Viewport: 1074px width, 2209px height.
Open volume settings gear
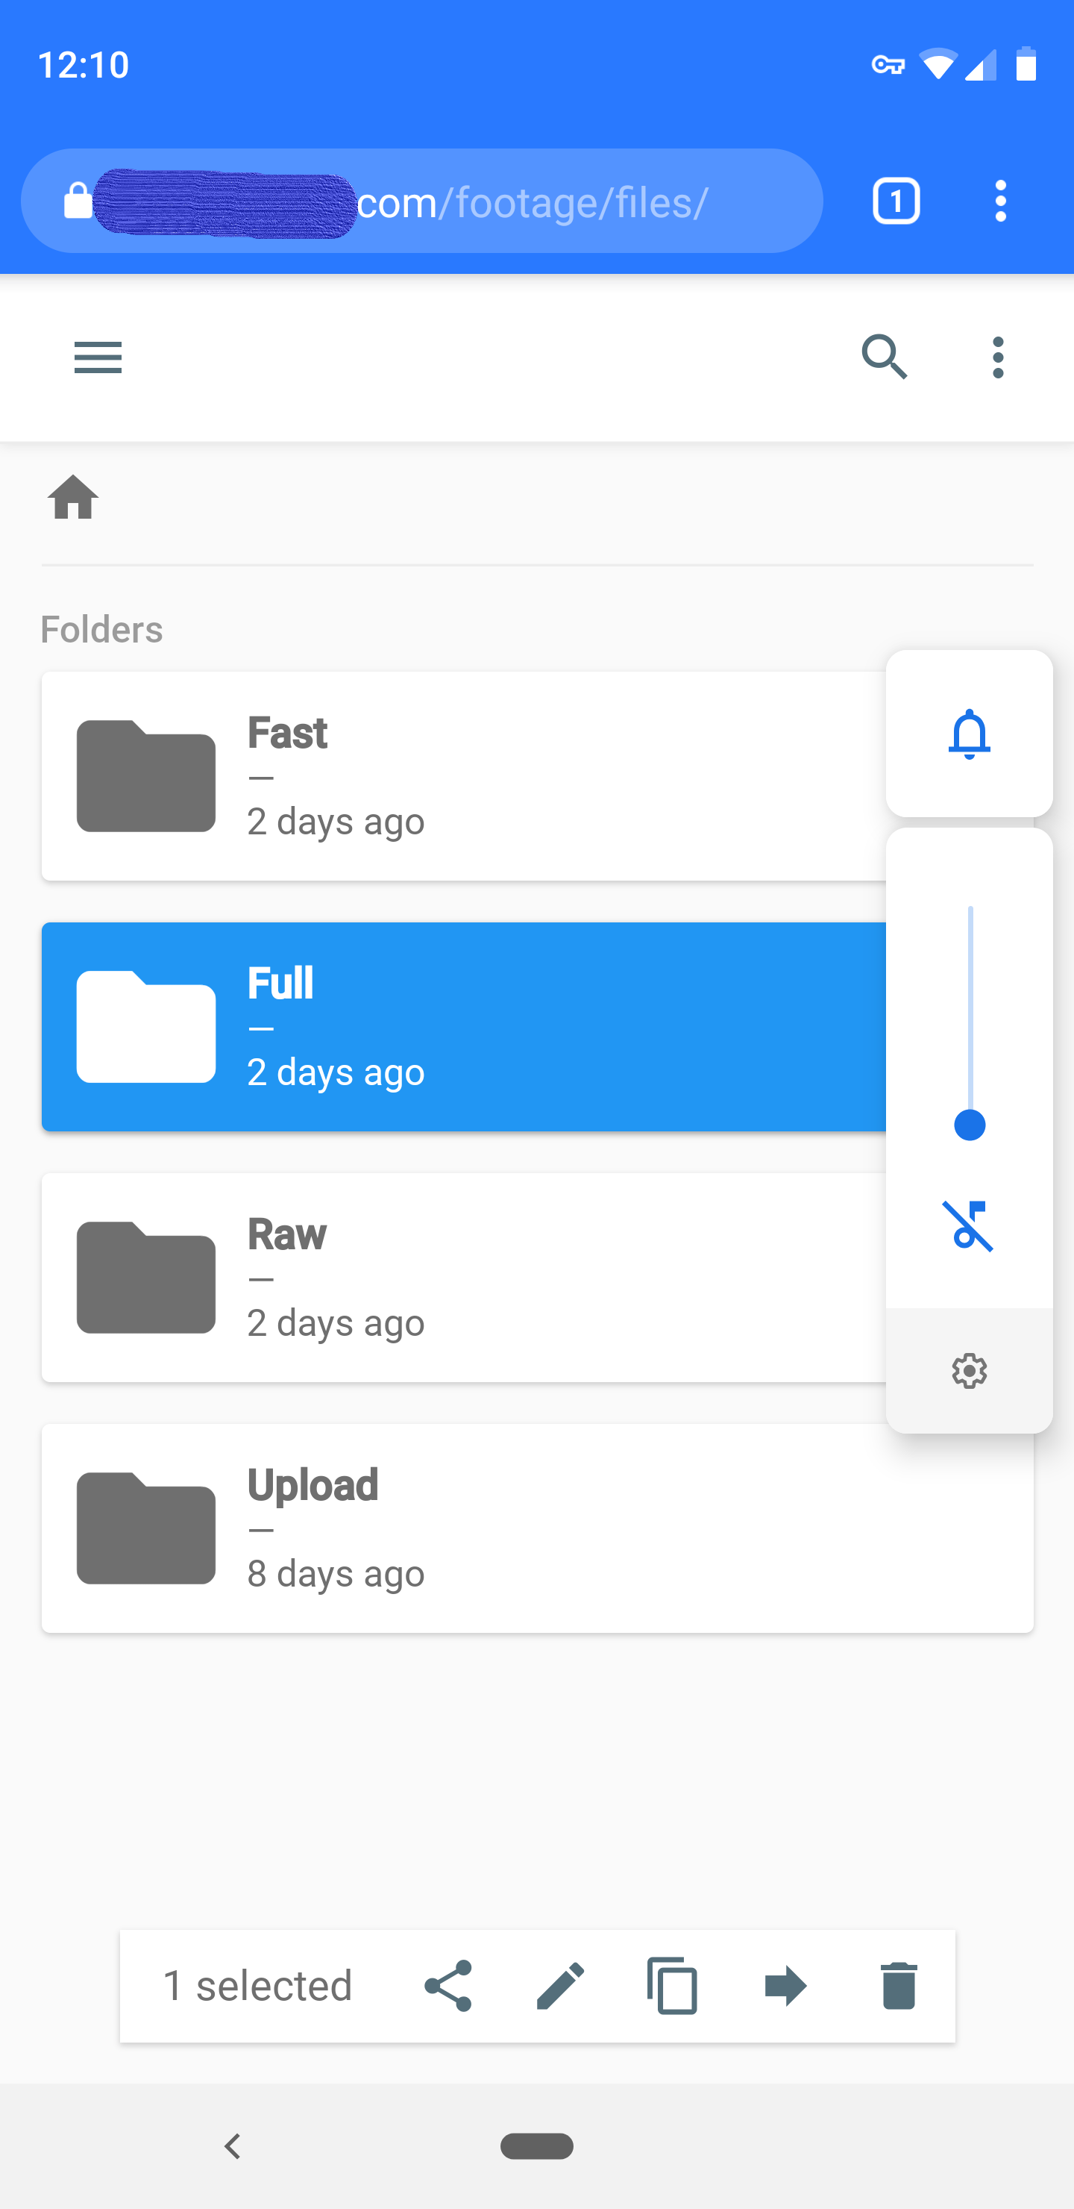pos(970,1371)
